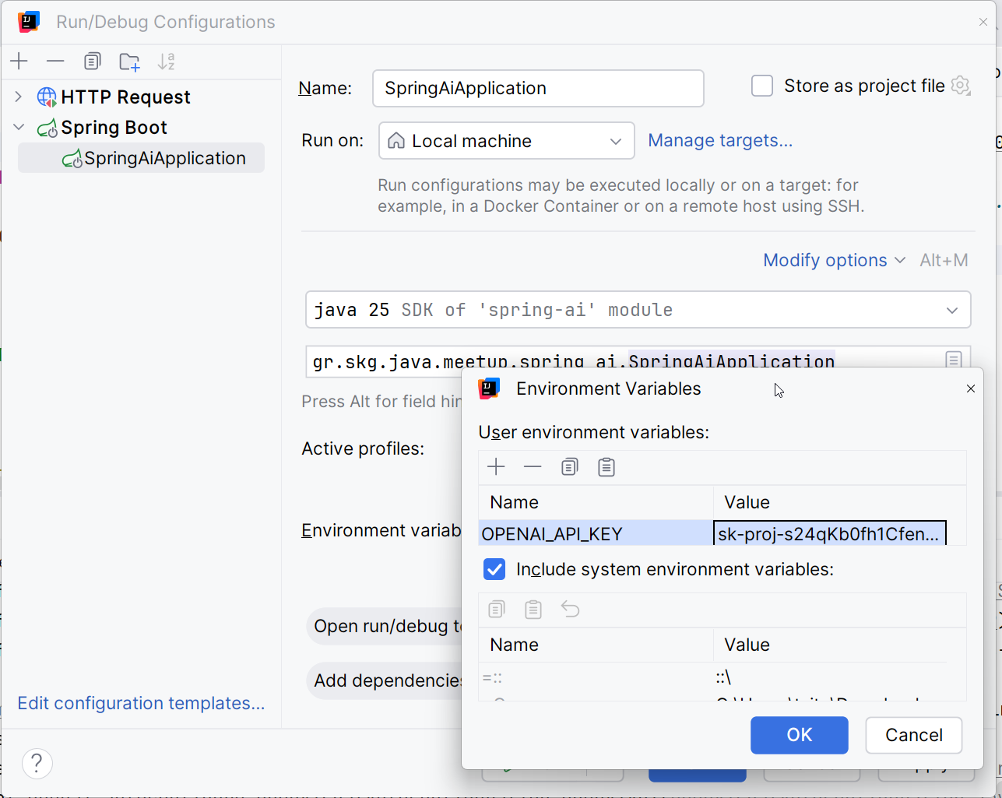1002x798 pixels.
Task: Remove the selected user environment variable
Action: (x=533, y=467)
